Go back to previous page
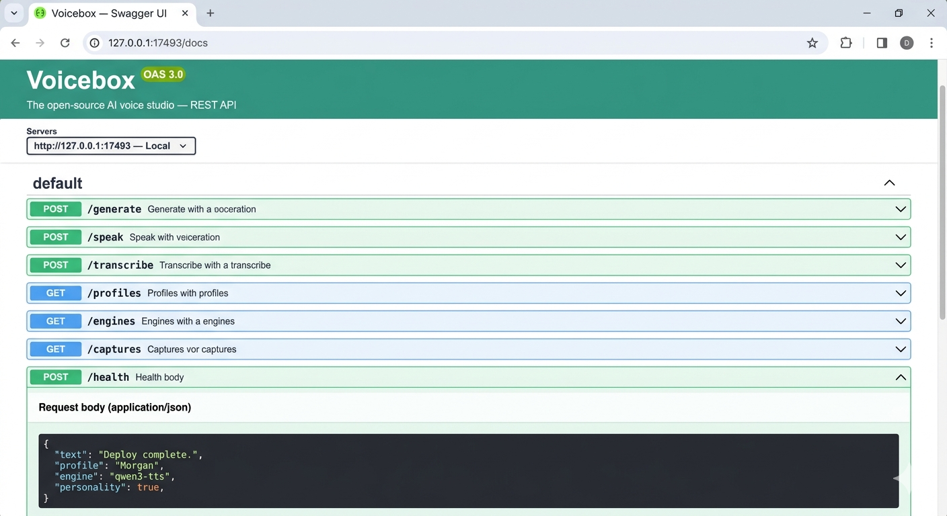Image resolution: width=947 pixels, height=516 pixels. 15,43
